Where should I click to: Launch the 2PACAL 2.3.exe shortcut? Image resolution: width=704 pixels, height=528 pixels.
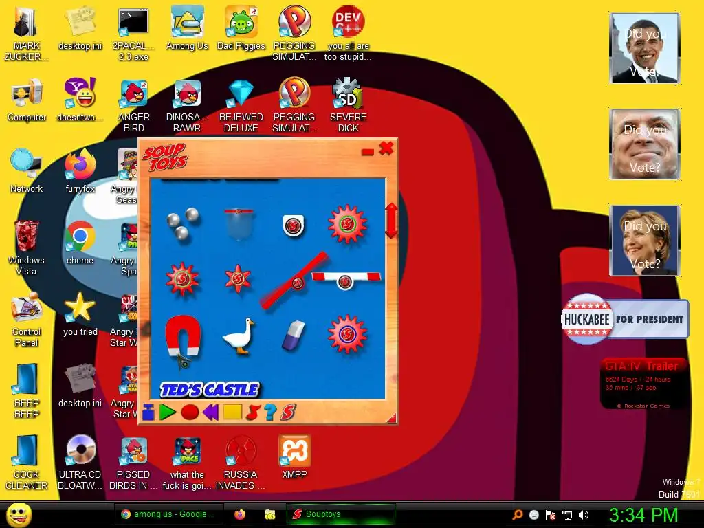pyautogui.click(x=134, y=34)
